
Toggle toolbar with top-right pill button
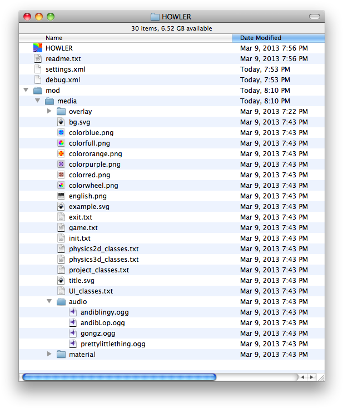pos(315,17)
